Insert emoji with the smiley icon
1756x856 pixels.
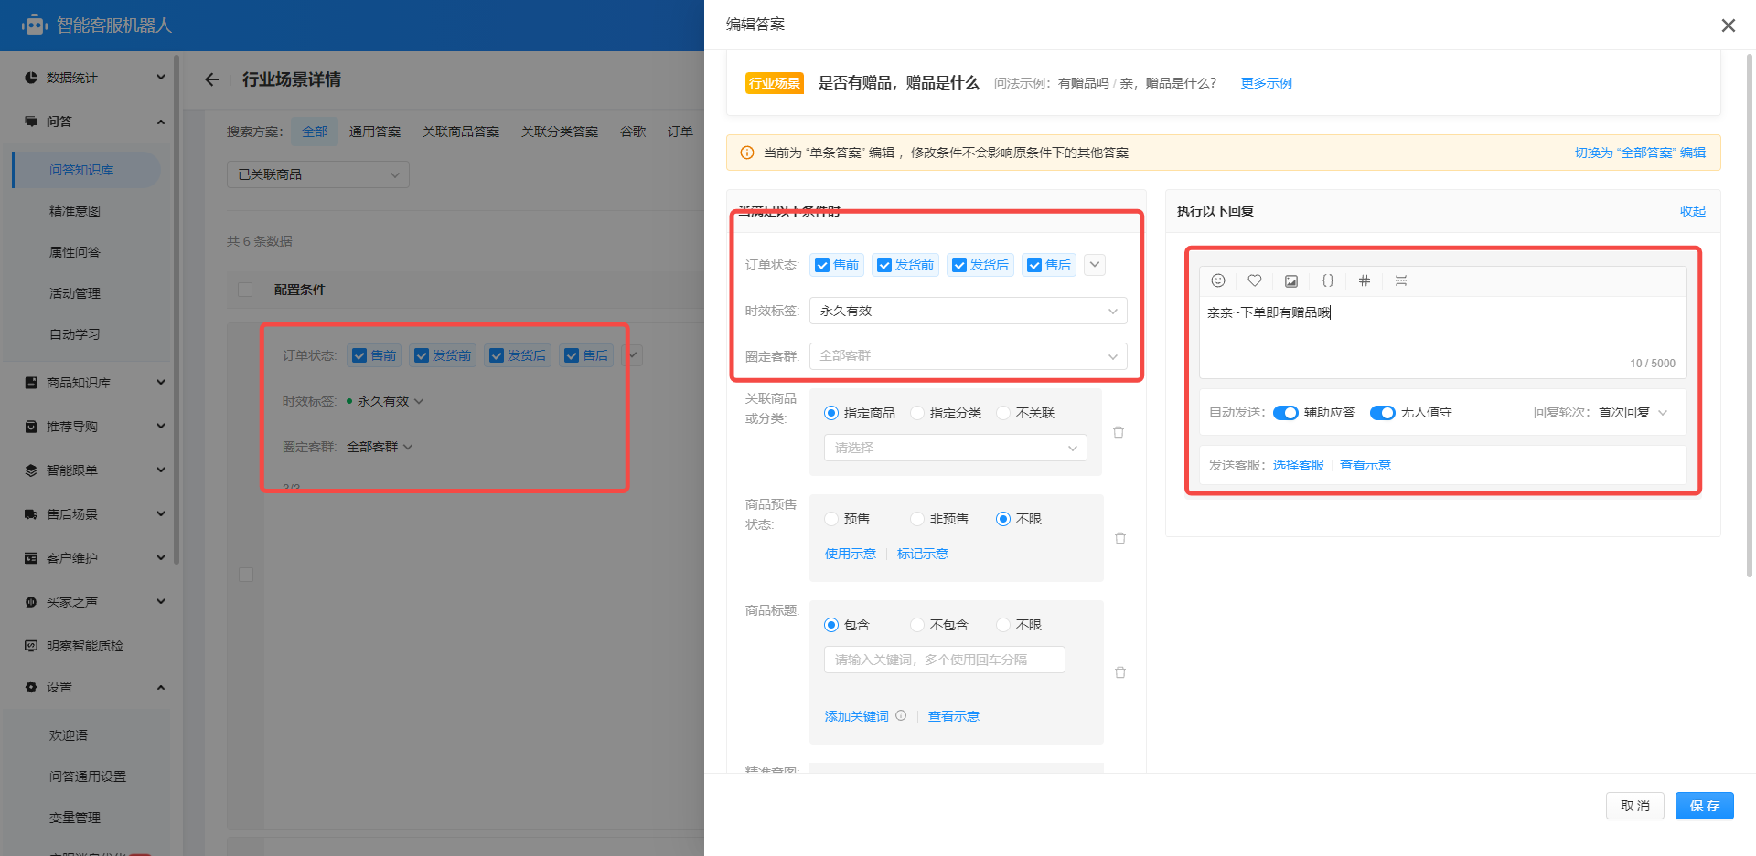pyautogui.click(x=1218, y=280)
